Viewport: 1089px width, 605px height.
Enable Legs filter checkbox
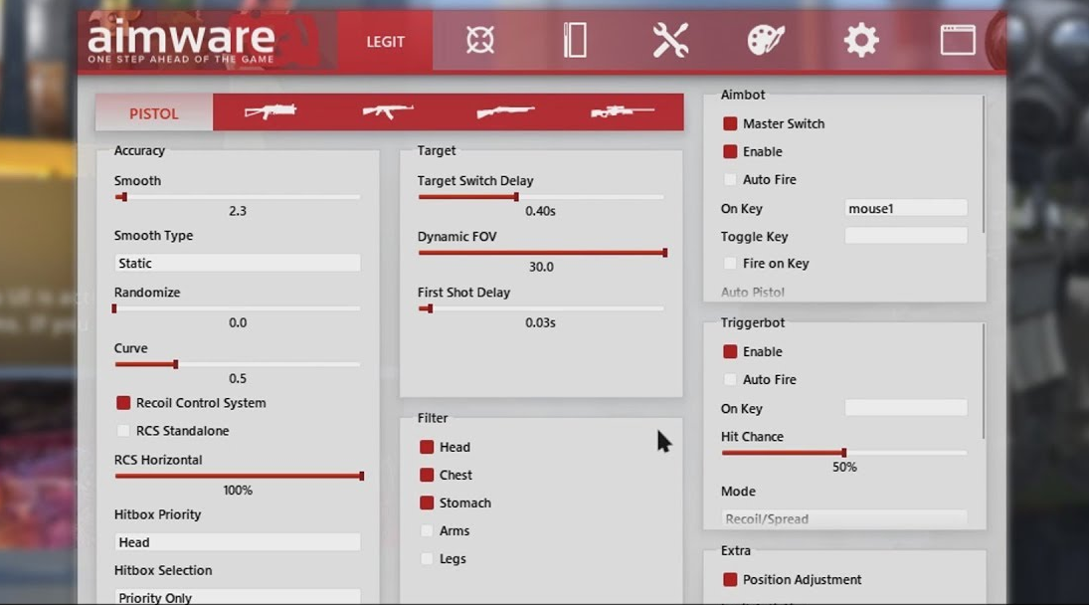(427, 558)
